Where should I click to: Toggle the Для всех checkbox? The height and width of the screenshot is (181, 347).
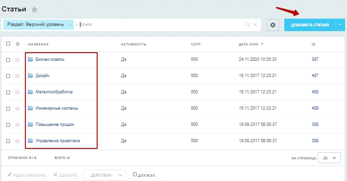pos(135,174)
